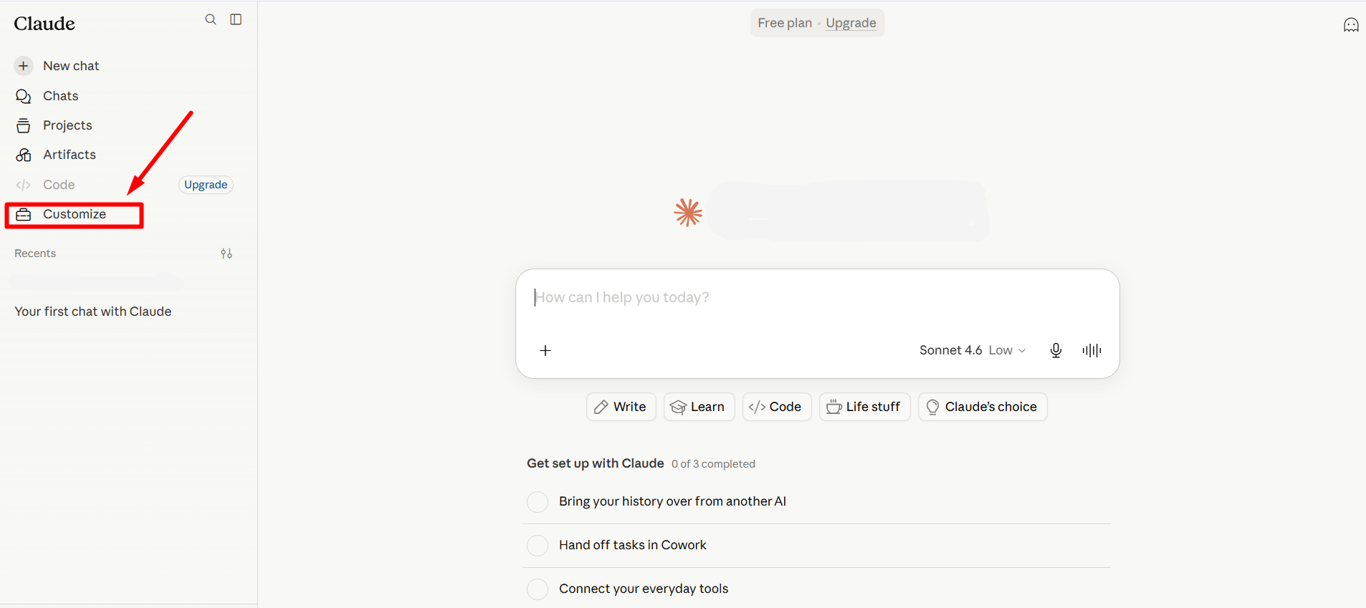Open the Customize menu item
Image resolution: width=1366 pixels, height=608 pixels.
tap(75, 214)
